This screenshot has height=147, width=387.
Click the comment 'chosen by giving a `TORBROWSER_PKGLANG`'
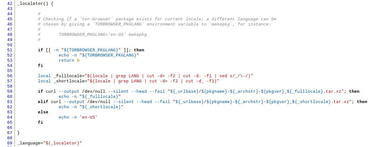point(154,24)
